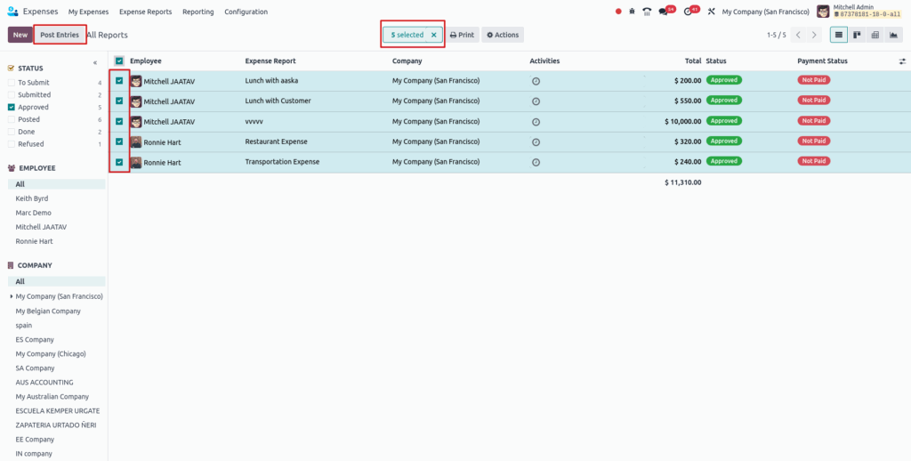This screenshot has width=911, height=461.
Task: Uncheck the Lunch with aaska row checkbox
Action: click(x=119, y=80)
